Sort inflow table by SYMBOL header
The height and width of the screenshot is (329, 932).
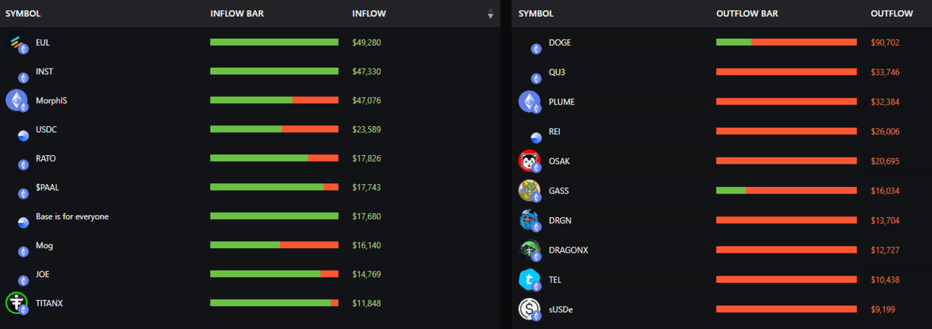coord(23,14)
